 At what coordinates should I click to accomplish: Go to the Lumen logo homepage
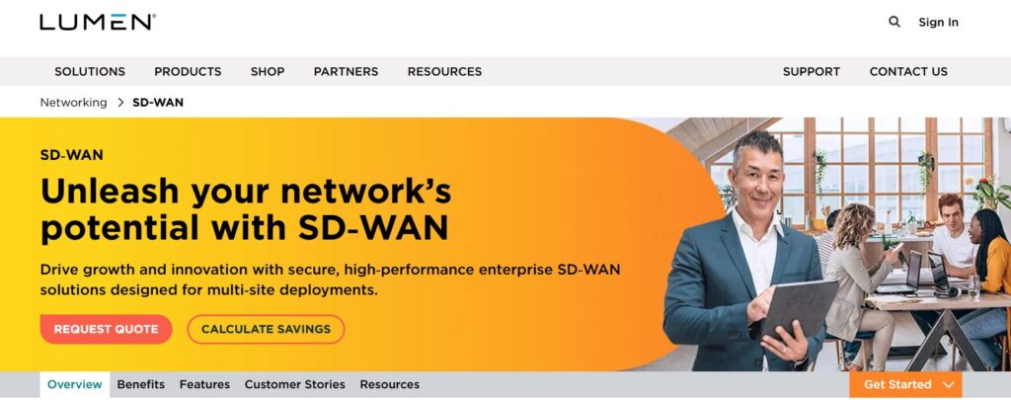pos(98,22)
